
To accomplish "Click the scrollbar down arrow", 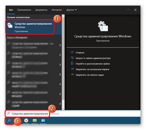I will [63, 108].
